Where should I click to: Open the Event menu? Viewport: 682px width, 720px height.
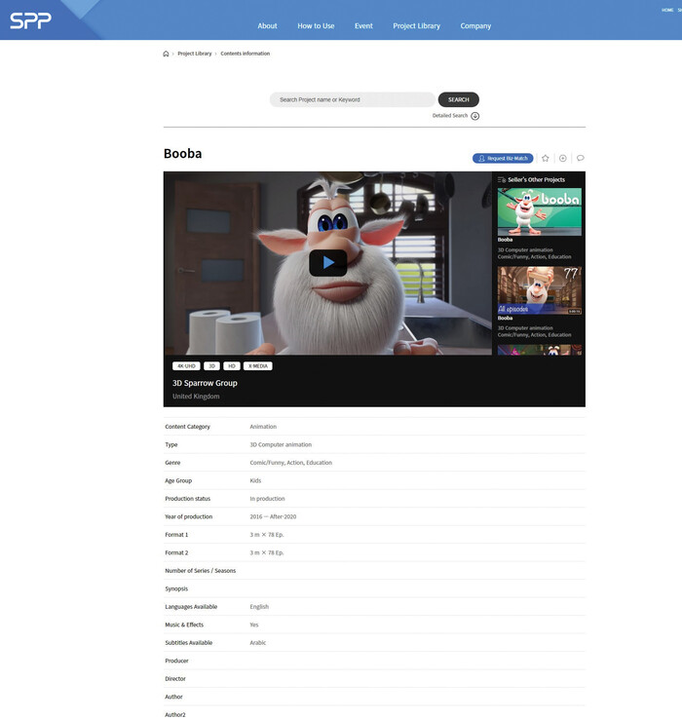363,26
